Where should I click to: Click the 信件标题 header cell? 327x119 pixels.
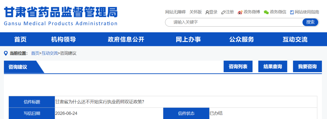[32, 102]
